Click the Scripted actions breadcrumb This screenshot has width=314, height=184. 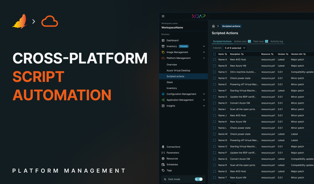(x=231, y=26)
